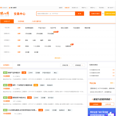This screenshot has width=116, height=116.
Task: Click 包装设计 tag on ¥45000 listing
Action: pyautogui.click(x=62, y=110)
